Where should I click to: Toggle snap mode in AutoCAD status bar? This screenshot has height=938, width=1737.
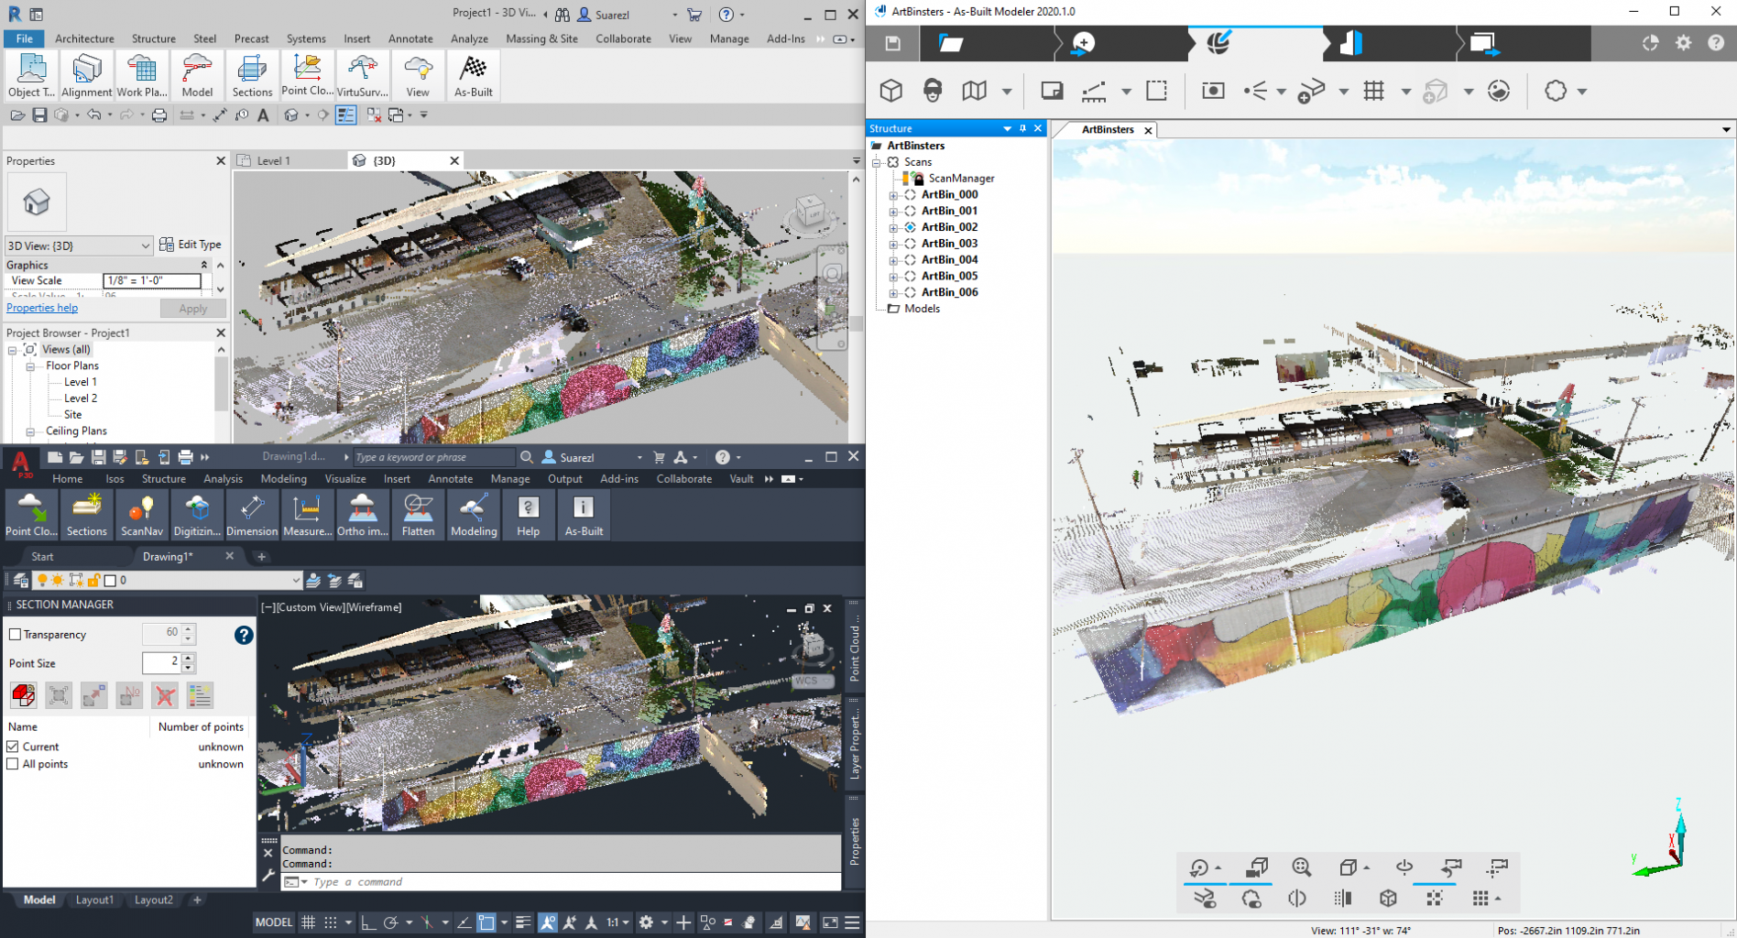point(331,922)
